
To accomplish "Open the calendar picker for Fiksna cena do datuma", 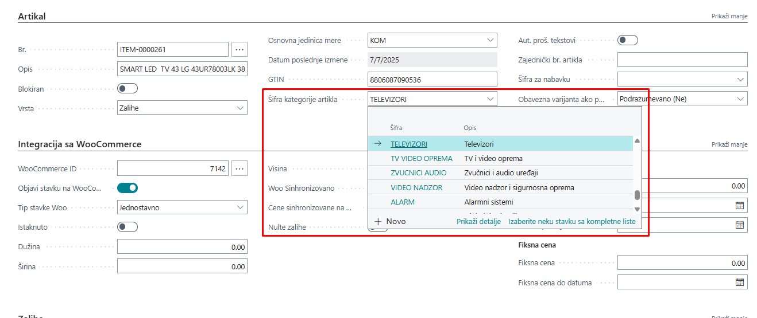I will [x=740, y=282].
